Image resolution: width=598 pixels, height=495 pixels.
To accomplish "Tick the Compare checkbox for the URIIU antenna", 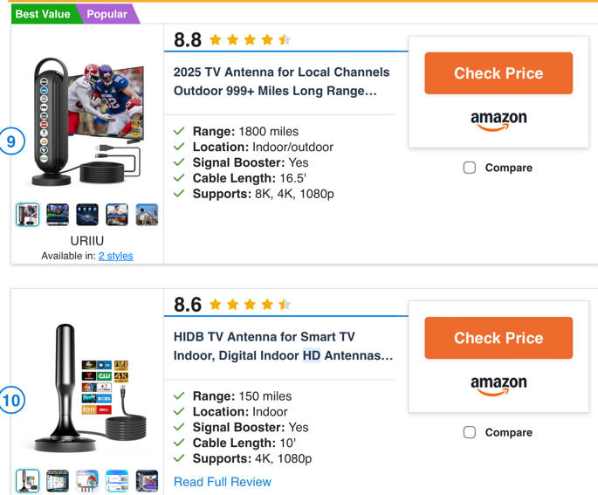I will point(470,168).
